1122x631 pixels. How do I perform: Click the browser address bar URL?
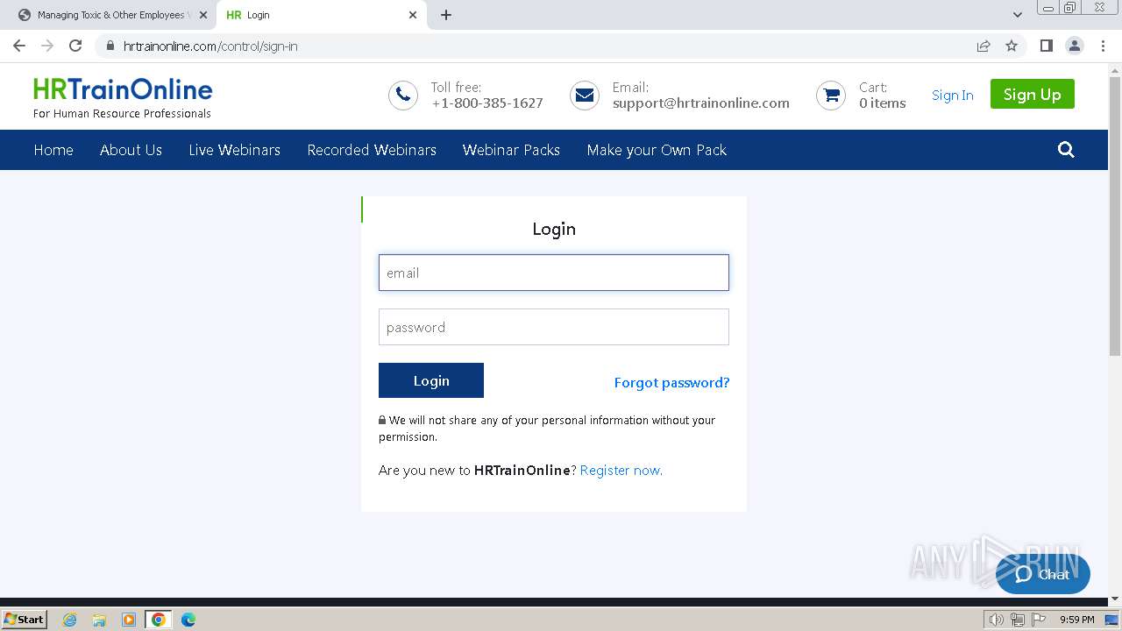coord(210,46)
